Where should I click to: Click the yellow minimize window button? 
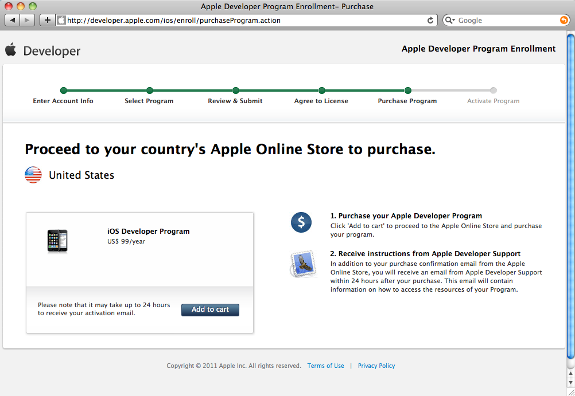point(21,6)
